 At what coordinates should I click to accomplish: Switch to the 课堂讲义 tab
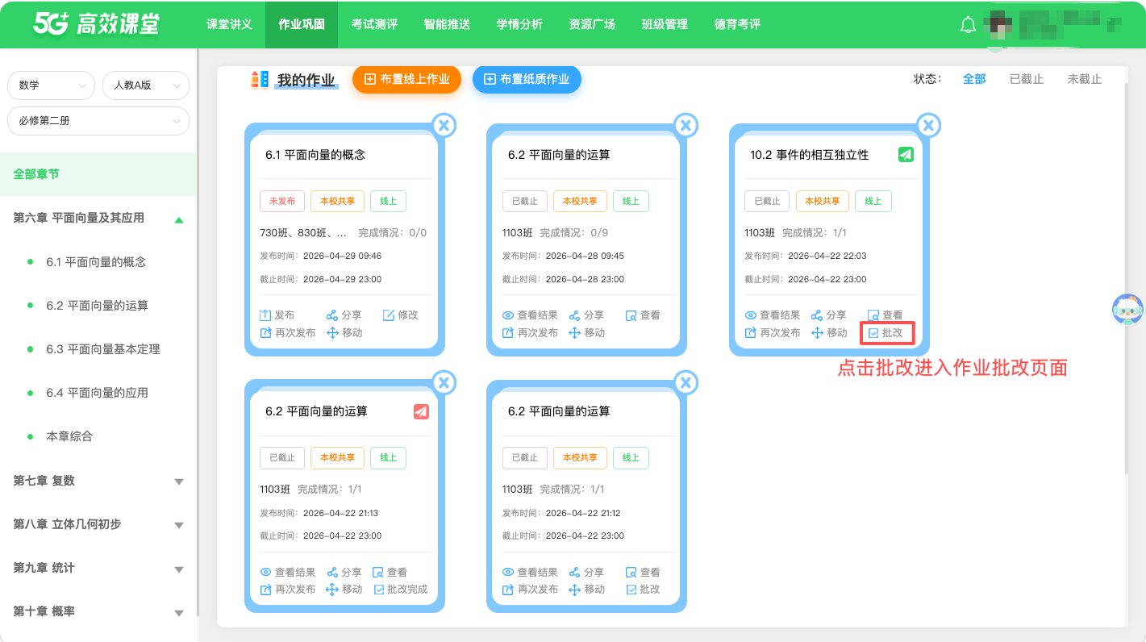click(229, 24)
